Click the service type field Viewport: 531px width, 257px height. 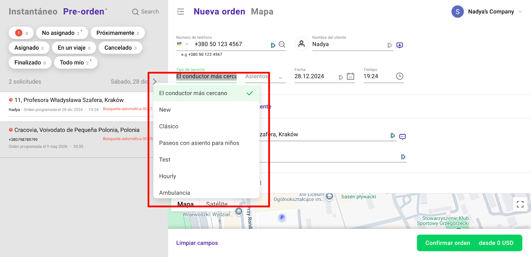pos(206,76)
